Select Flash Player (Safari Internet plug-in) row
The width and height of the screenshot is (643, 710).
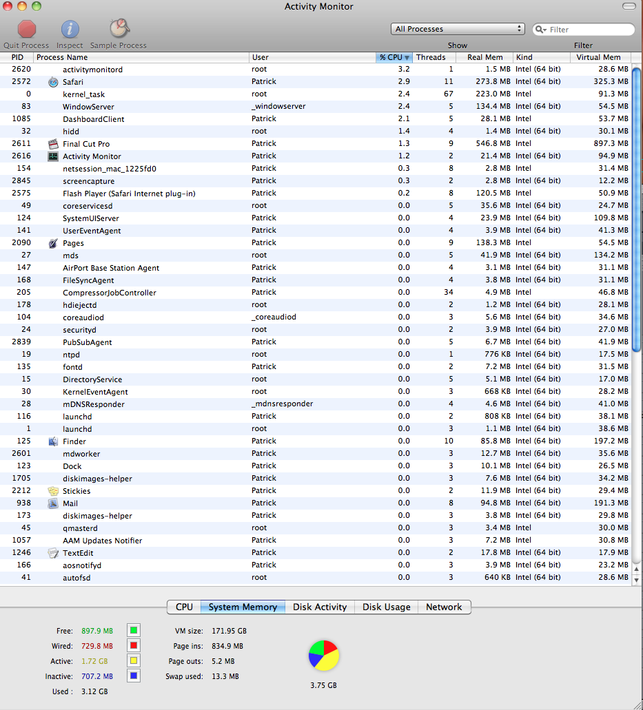316,194
